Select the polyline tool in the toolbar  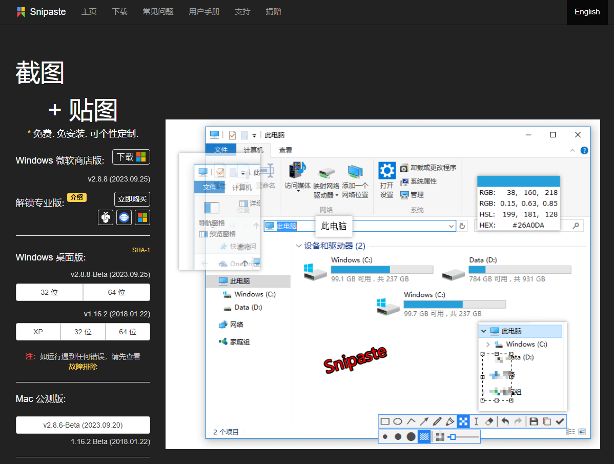click(411, 421)
